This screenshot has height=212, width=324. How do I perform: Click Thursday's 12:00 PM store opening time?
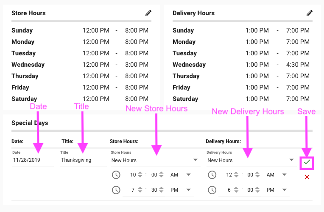coord(96,76)
